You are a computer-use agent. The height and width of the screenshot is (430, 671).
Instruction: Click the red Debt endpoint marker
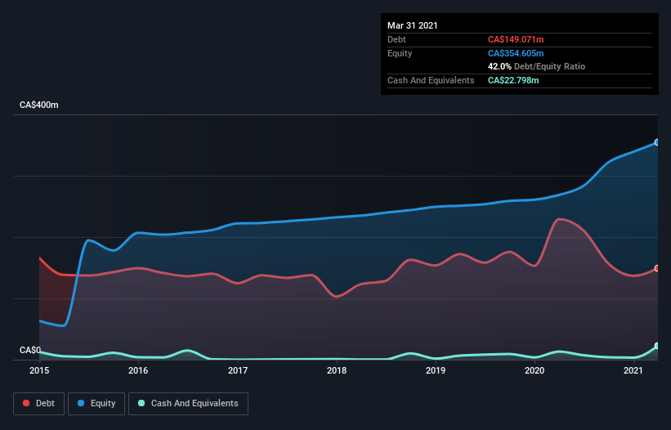657,268
